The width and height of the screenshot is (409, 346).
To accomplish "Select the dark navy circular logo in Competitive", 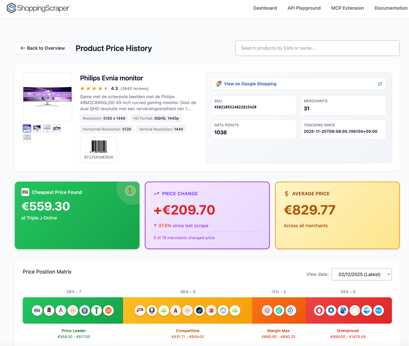I will tap(200, 310).
